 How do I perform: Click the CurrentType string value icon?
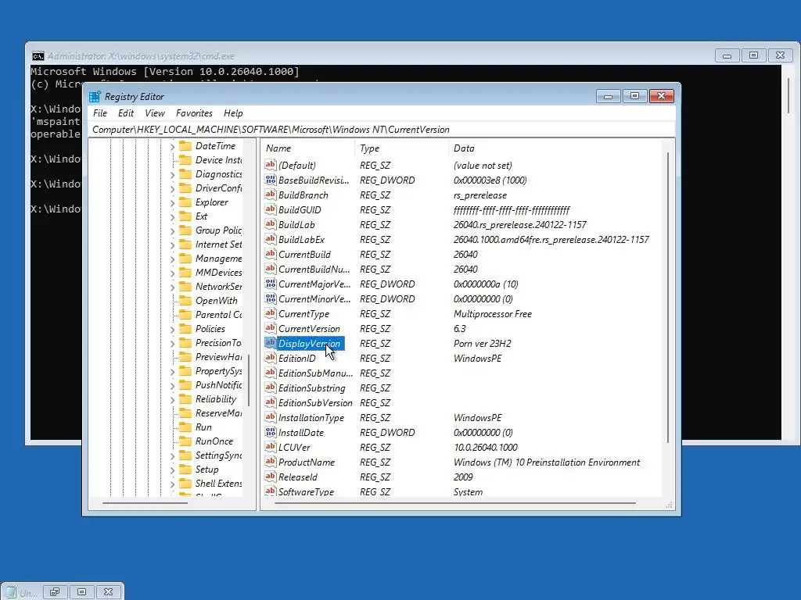click(x=270, y=312)
